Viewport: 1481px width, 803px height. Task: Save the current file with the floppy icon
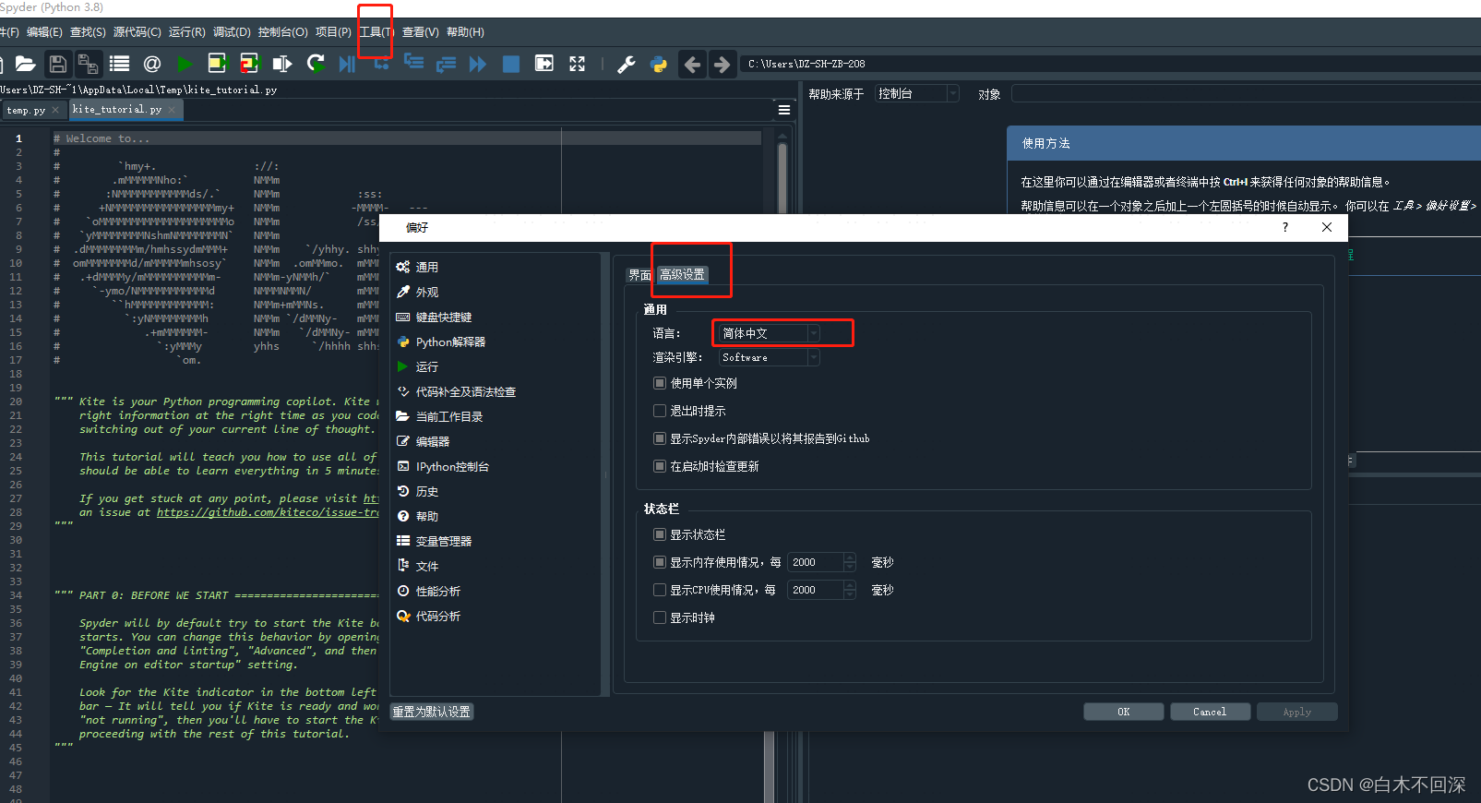[x=57, y=64]
